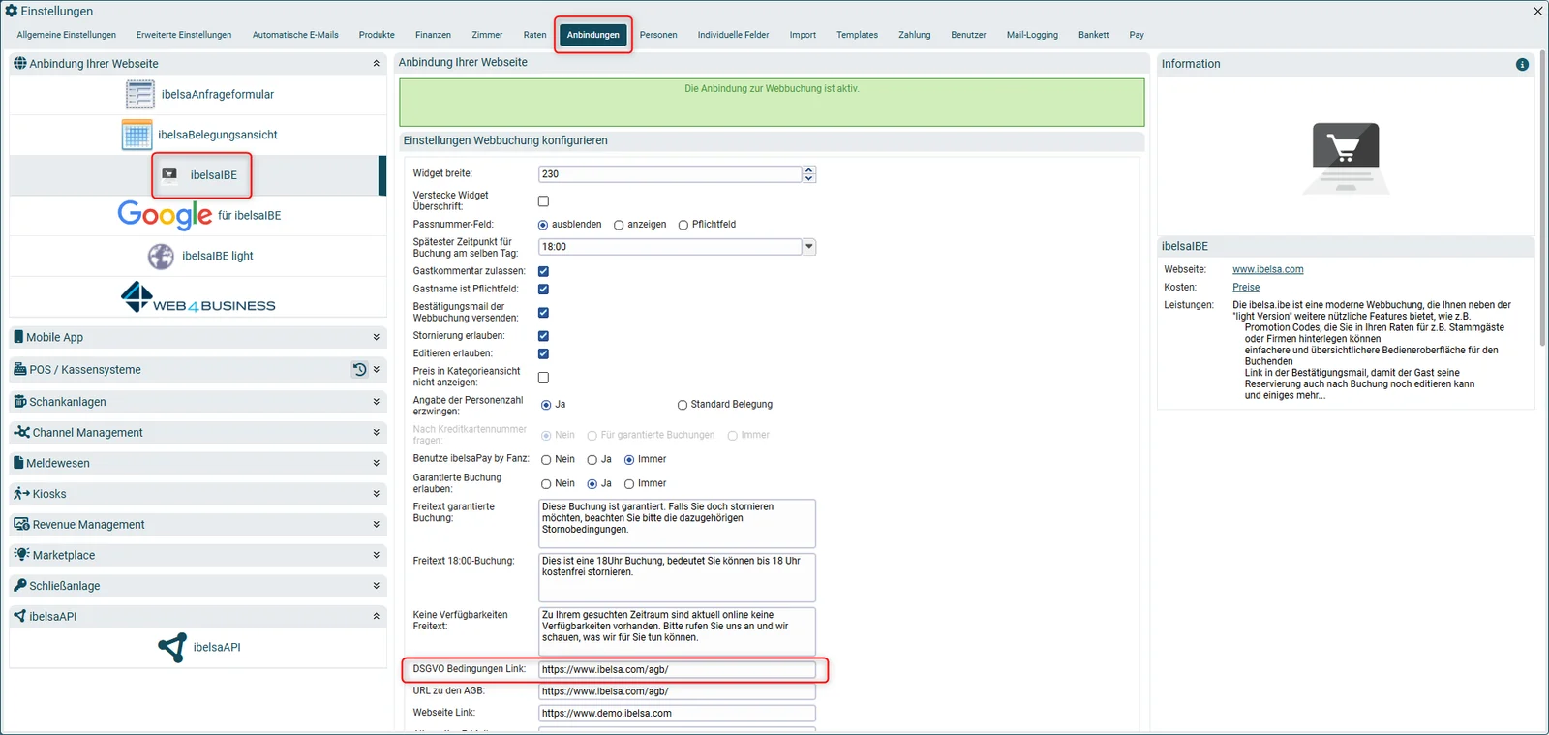The image size is (1549, 735).
Task: Collapse the ibelsaAPI section
Action: tap(377, 616)
